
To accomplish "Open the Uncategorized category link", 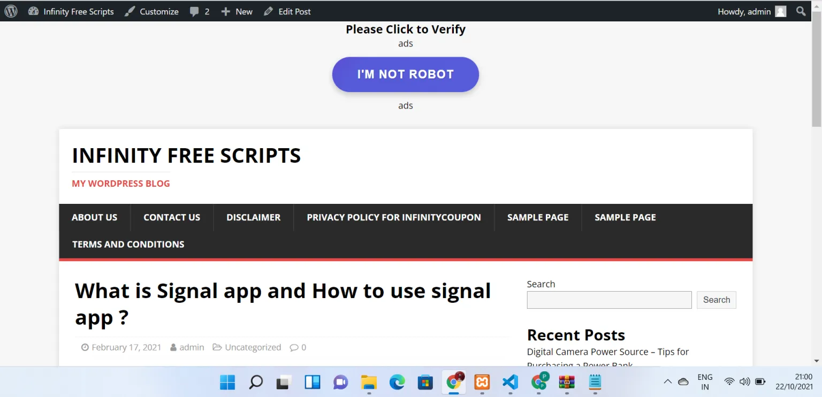I will pyautogui.click(x=253, y=347).
